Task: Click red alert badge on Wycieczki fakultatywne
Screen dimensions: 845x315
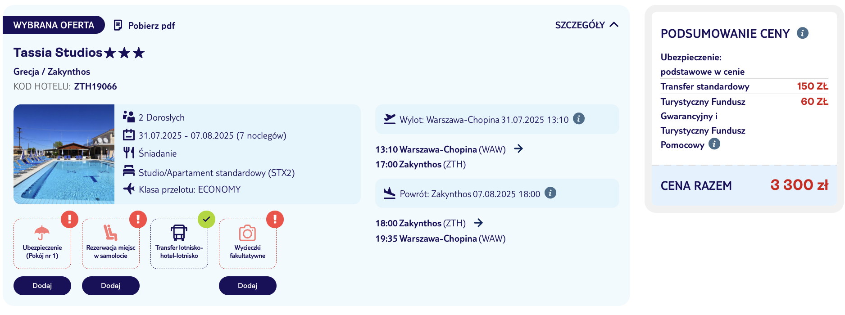Action: 275,220
